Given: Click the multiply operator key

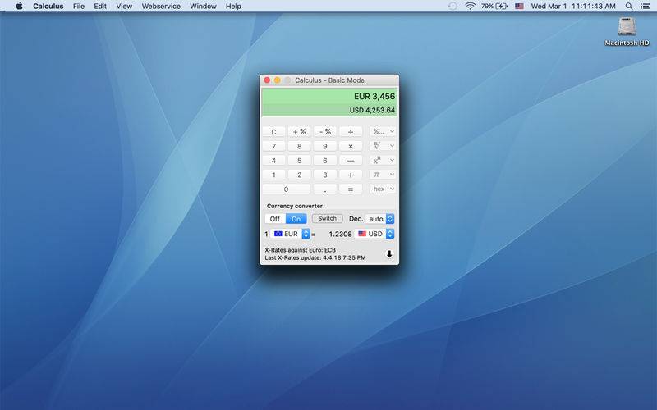Looking at the screenshot, I should (351, 146).
